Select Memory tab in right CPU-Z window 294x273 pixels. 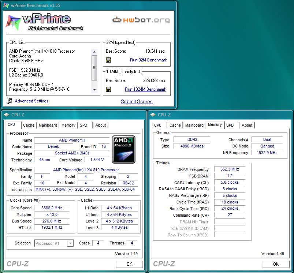click(215, 124)
